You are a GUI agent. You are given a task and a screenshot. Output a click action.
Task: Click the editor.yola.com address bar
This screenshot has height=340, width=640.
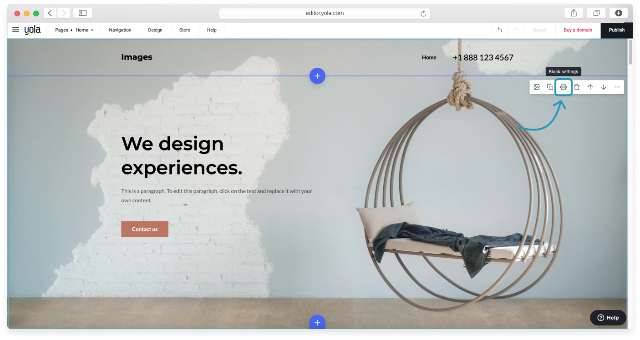tap(324, 13)
